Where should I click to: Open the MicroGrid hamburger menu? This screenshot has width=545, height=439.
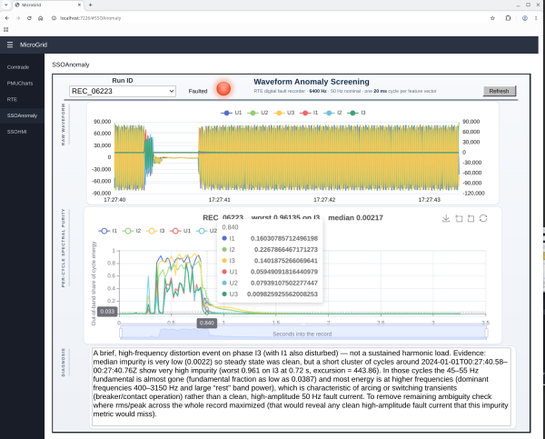tap(10, 45)
